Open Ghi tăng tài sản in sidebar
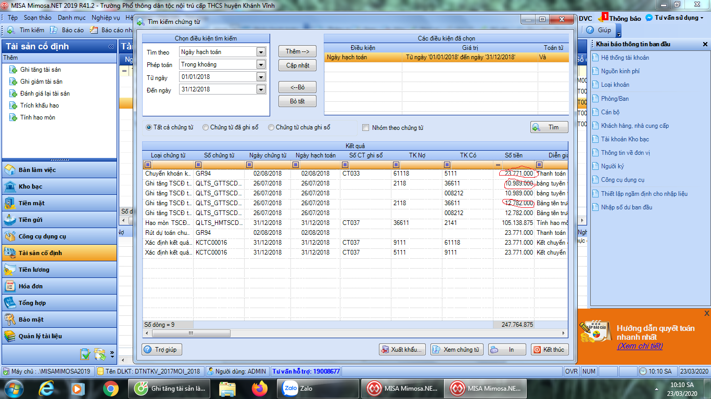Image resolution: width=711 pixels, height=399 pixels. 40,70
